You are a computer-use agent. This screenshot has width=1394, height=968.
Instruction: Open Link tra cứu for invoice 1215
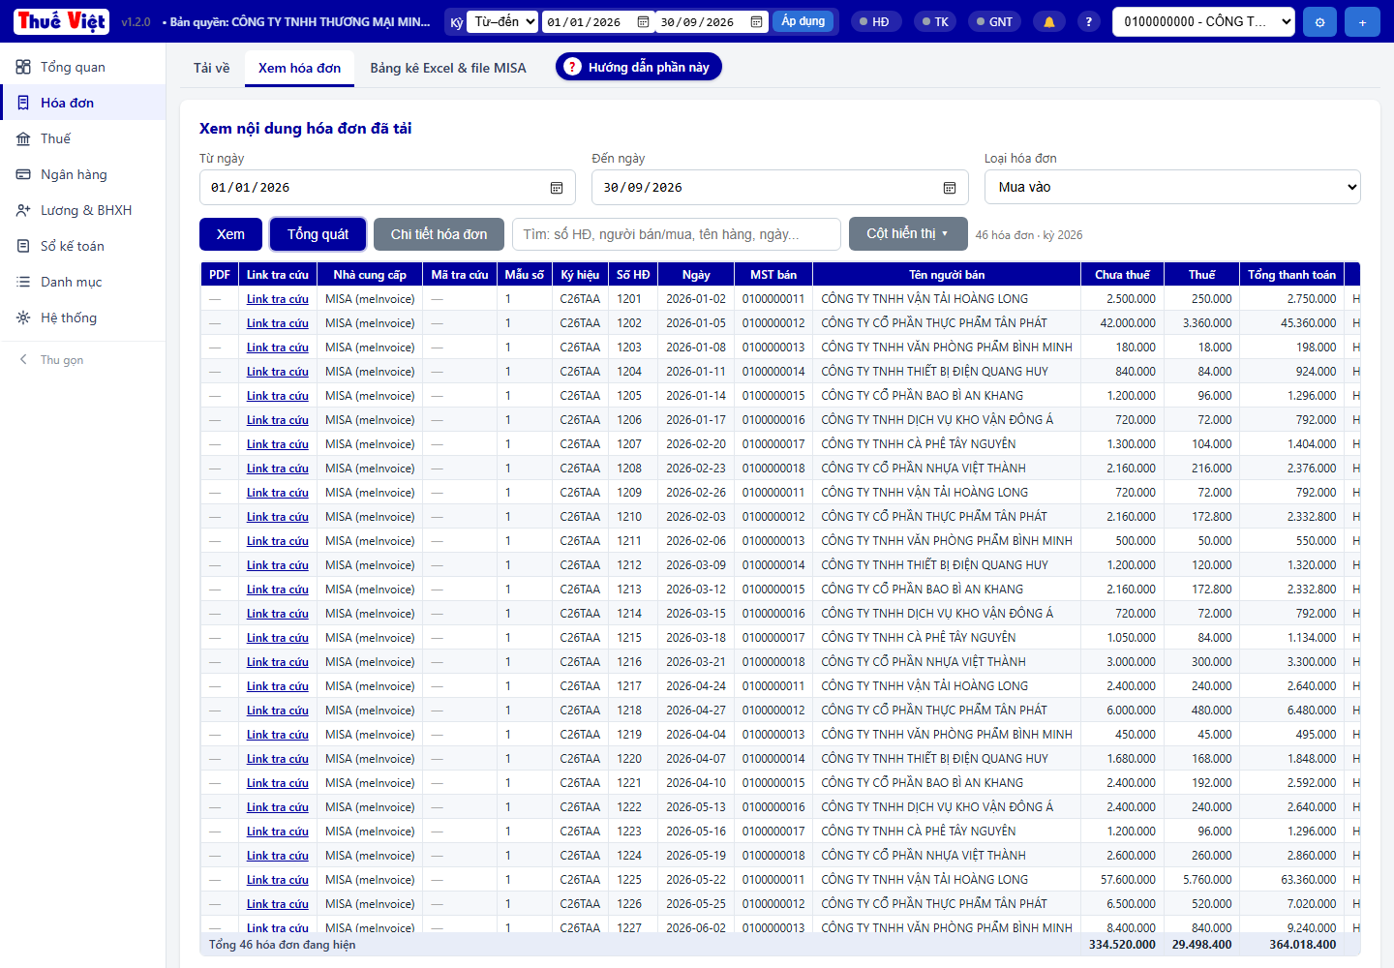(278, 638)
